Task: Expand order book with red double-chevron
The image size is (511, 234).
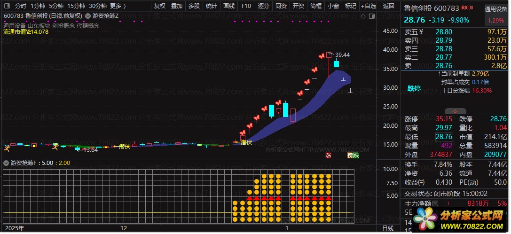Action: click(455, 111)
